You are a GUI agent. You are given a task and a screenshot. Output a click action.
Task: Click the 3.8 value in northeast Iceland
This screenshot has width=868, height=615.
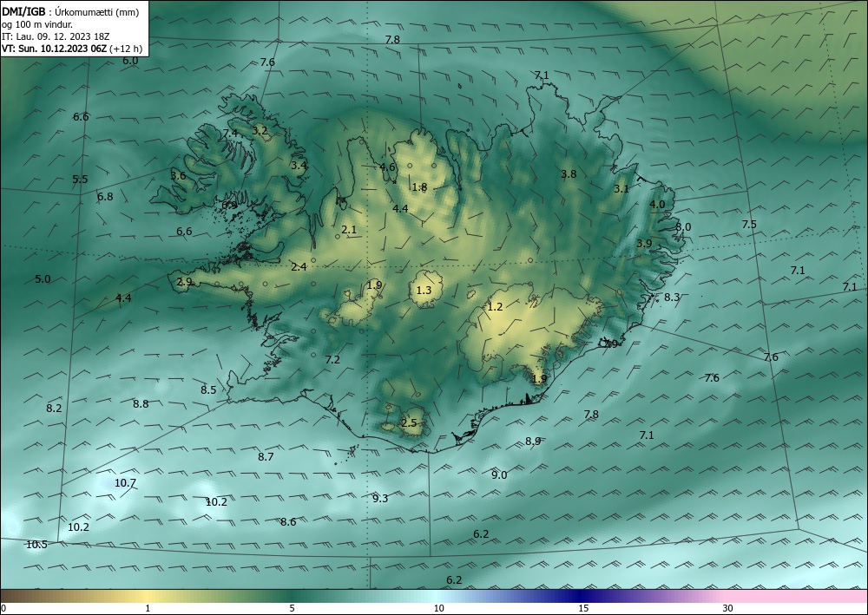(x=569, y=173)
